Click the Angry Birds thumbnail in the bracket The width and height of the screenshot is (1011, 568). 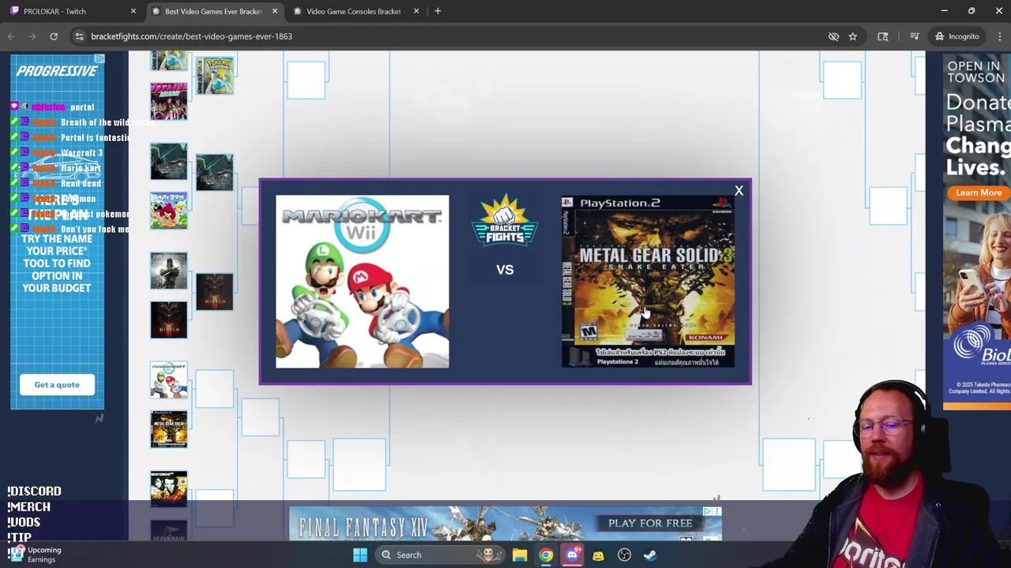[168, 211]
